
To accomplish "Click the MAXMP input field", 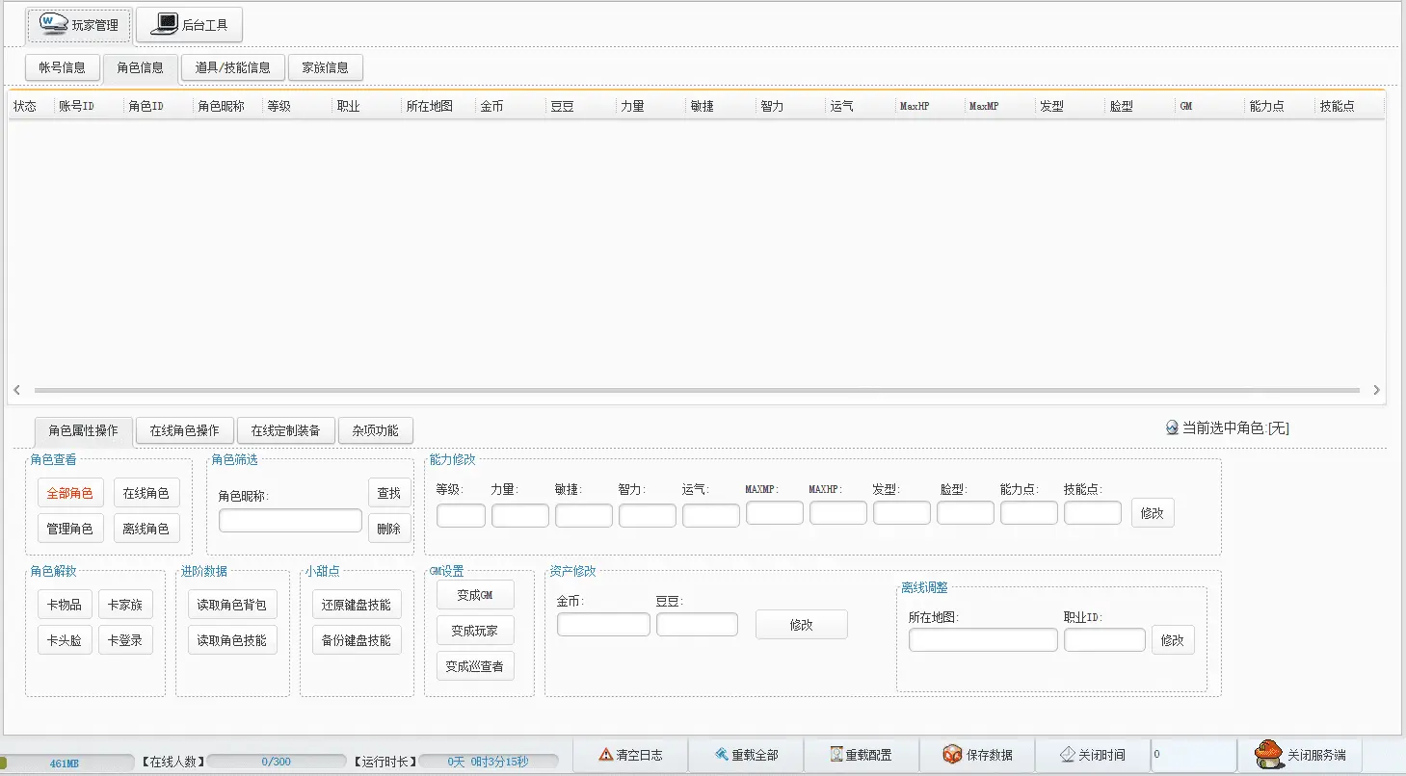I will point(775,512).
